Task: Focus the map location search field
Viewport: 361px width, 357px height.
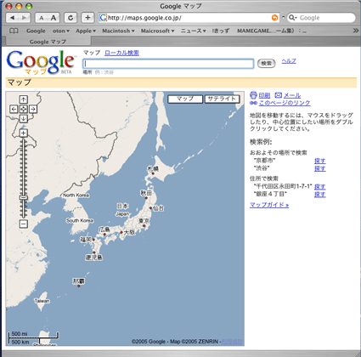Action: pyautogui.click(x=168, y=64)
